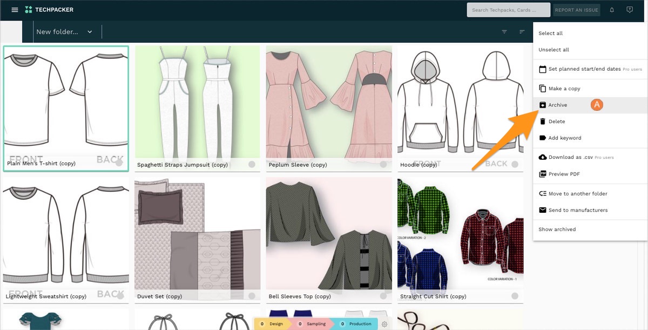The width and height of the screenshot is (648, 330).
Task: Select the Design stage pill
Action: (273, 324)
